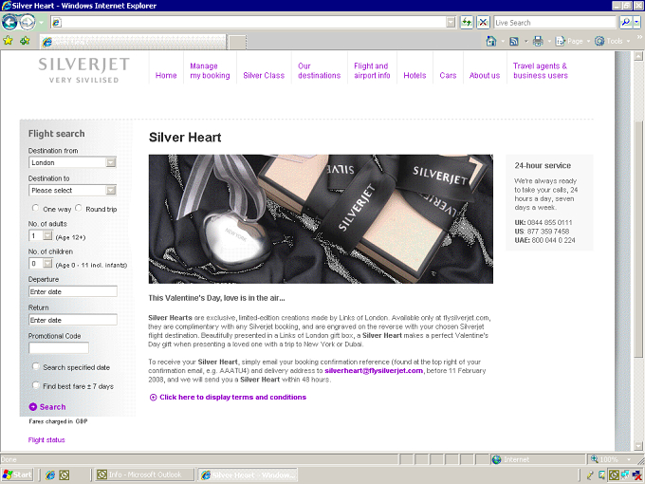Image resolution: width=645 pixels, height=484 pixels.
Task: Click the Search flights link
Action: click(53, 406)
